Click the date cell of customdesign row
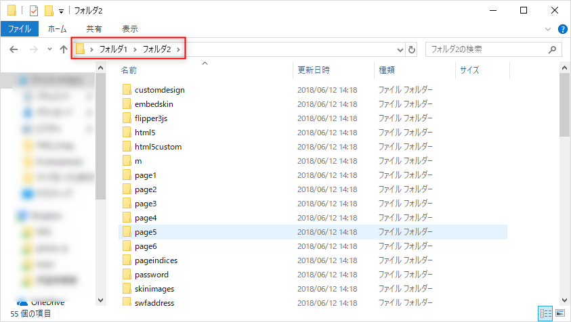The width and height of the screenshot is (571, 322). point(327,90)
